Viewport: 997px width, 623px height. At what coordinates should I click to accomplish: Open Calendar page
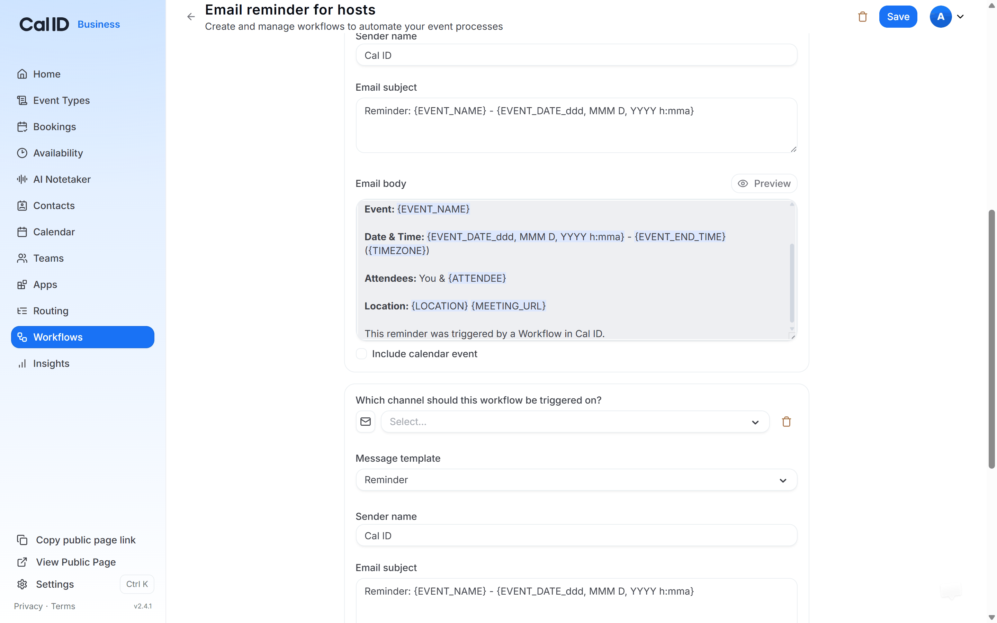tap(83, 232)
